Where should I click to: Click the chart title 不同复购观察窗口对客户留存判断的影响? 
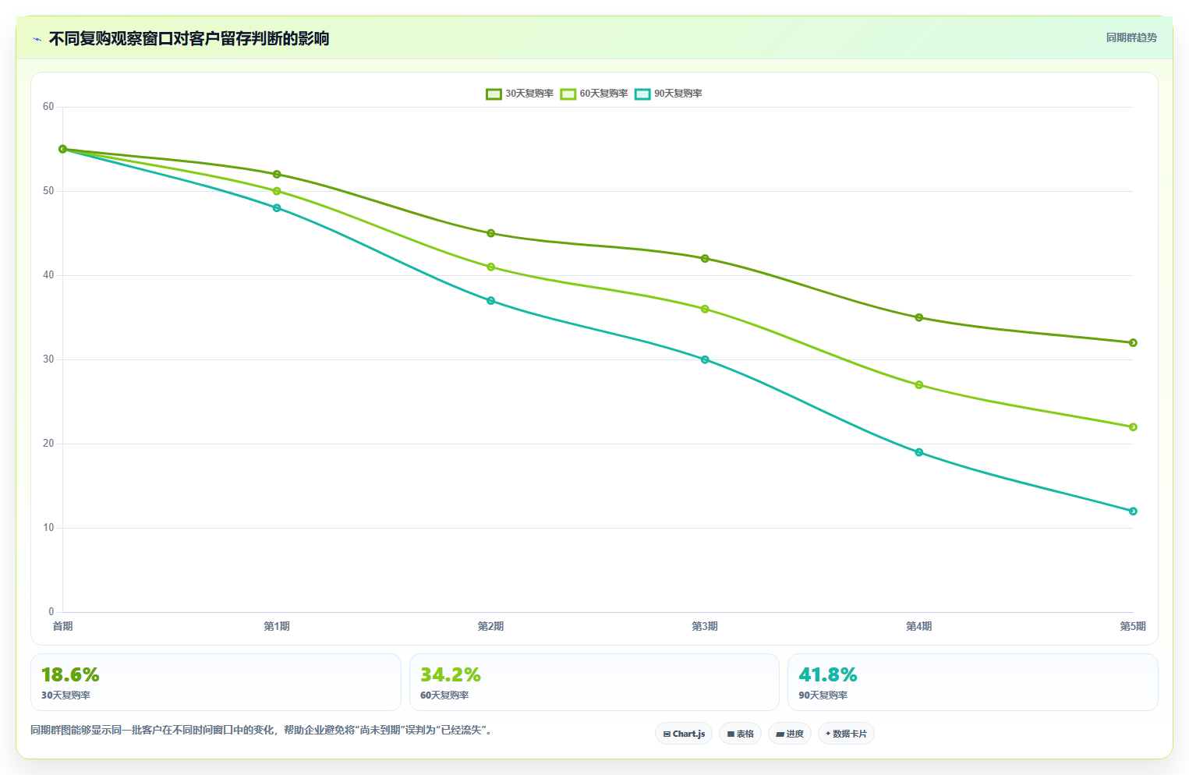pyautogui.click(x=189, y=38)
